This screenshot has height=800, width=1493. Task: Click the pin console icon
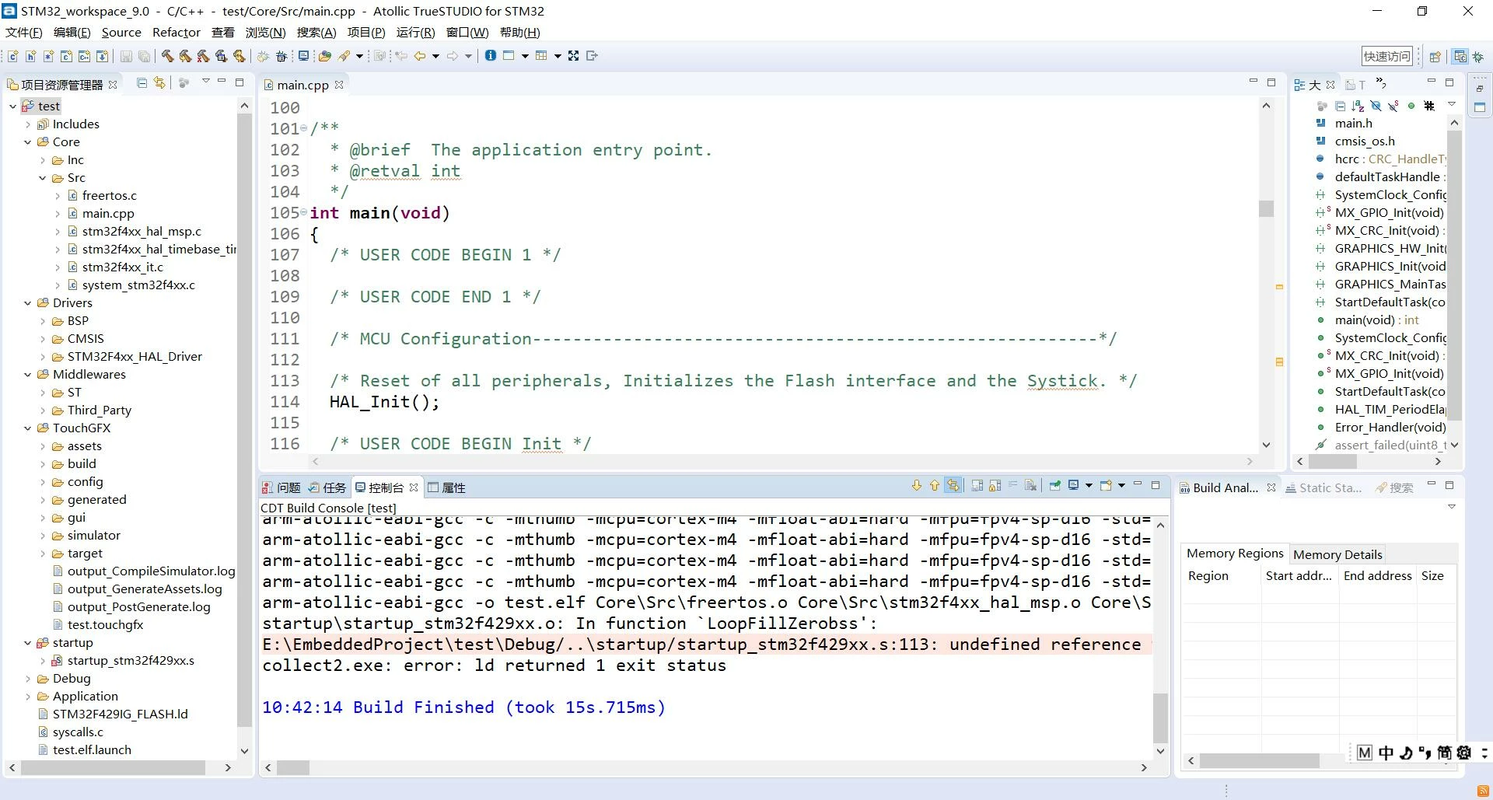pos(1055,486)
